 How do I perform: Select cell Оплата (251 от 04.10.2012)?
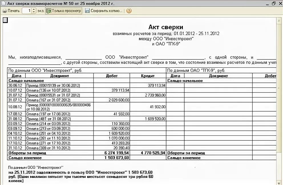click(60, 133)
